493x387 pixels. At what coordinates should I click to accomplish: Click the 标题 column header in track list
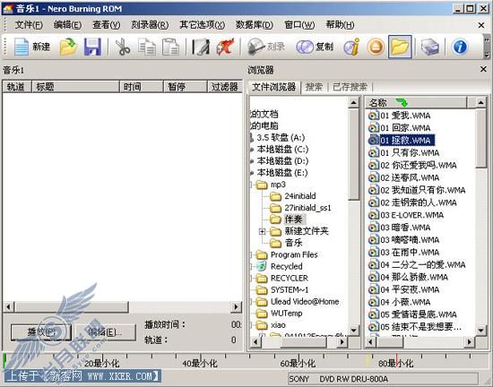tap(76, 86)
